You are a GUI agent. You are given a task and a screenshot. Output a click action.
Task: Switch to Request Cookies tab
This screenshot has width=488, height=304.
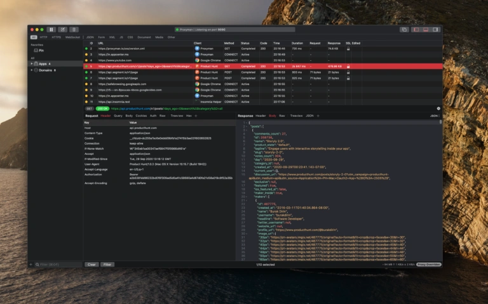[141, 116]
